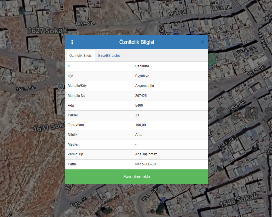The height and width of the screenshot is (217, 272).
Task: Click the Pafta value N41c-06B-3D
Action: 146,164
